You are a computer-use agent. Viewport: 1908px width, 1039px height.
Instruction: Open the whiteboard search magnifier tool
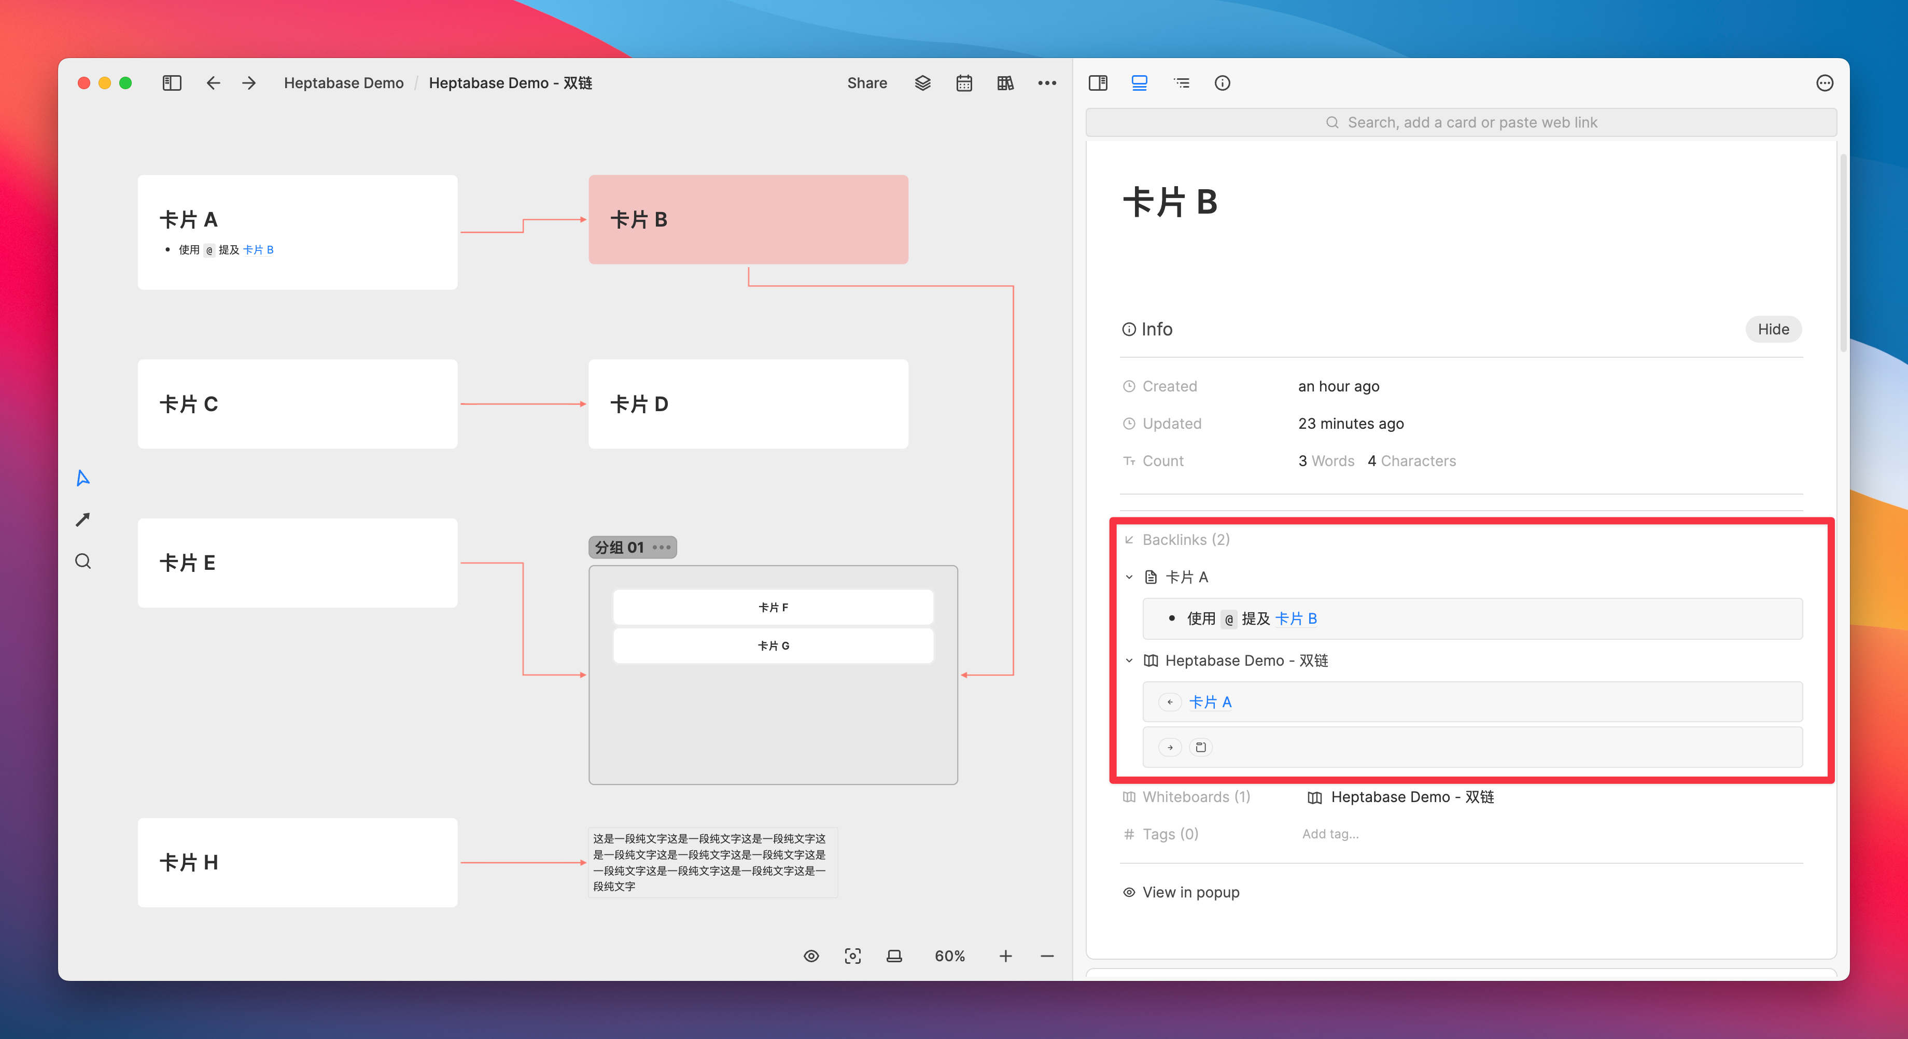83,561
